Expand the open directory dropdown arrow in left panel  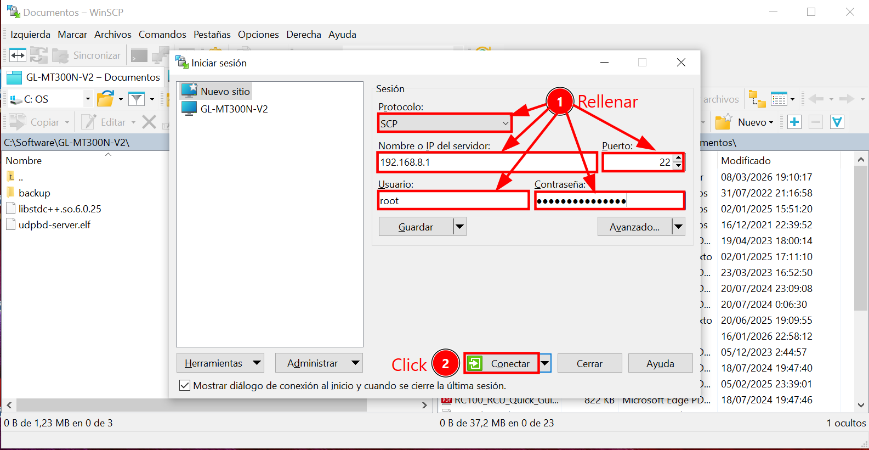coord(121,99)
